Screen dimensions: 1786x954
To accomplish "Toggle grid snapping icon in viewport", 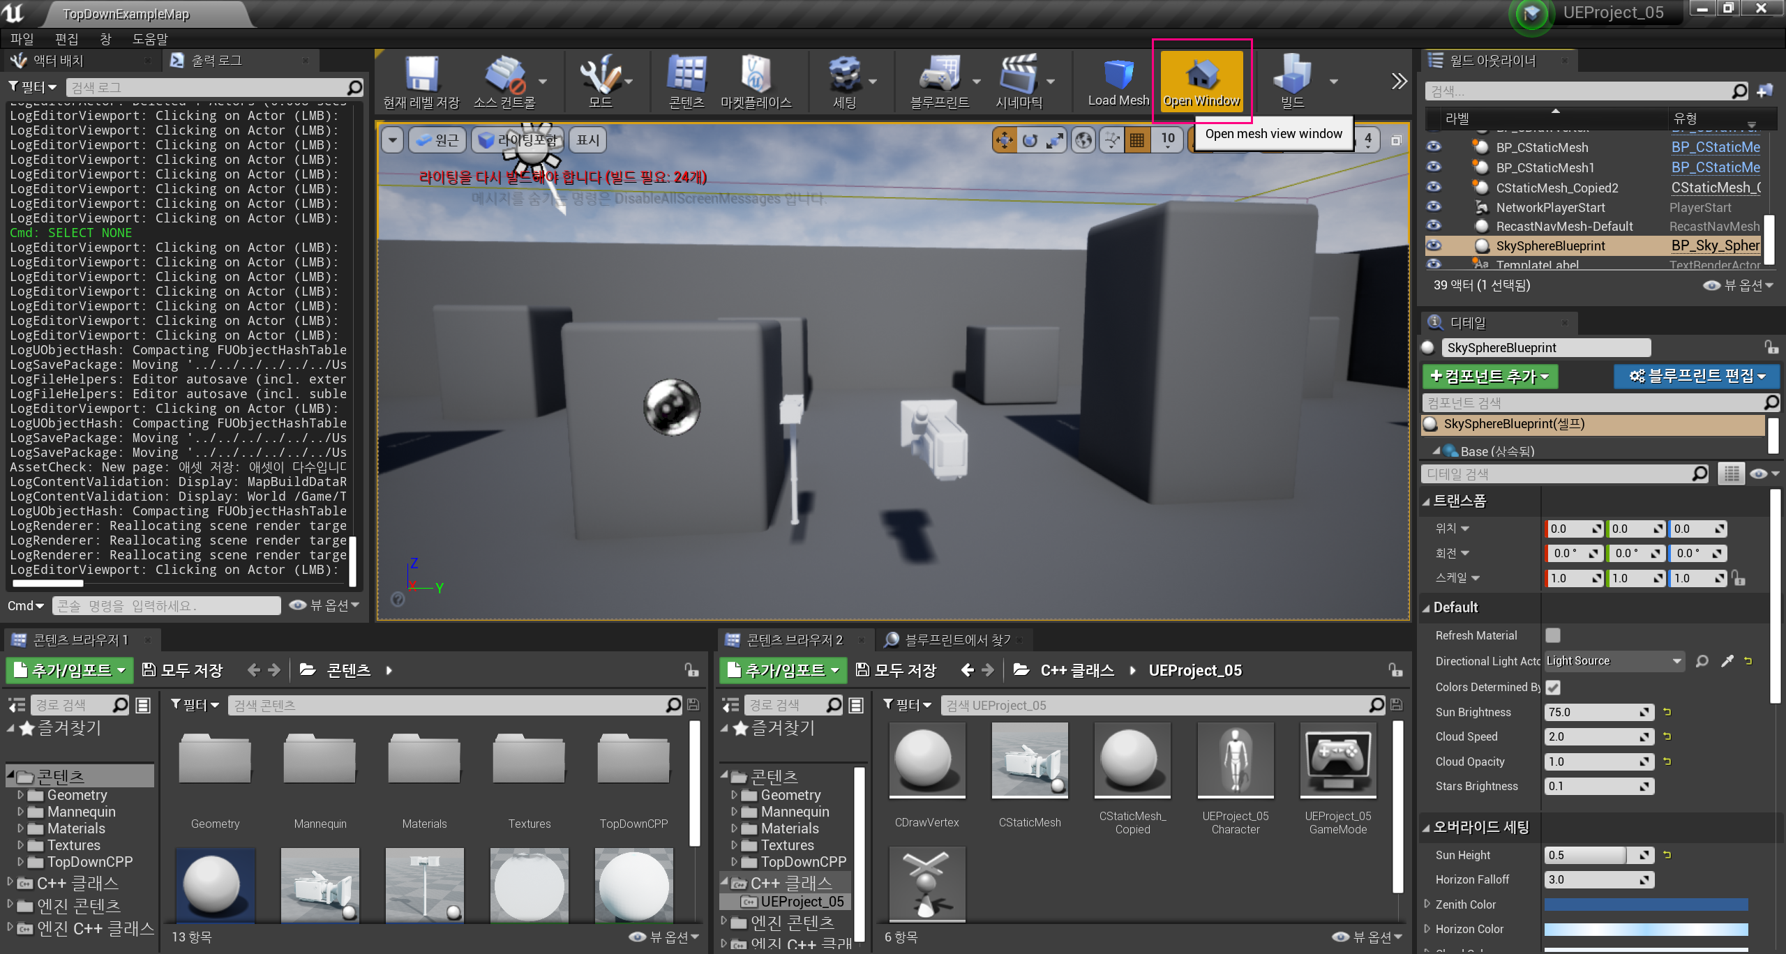I will click(1136, 141).
